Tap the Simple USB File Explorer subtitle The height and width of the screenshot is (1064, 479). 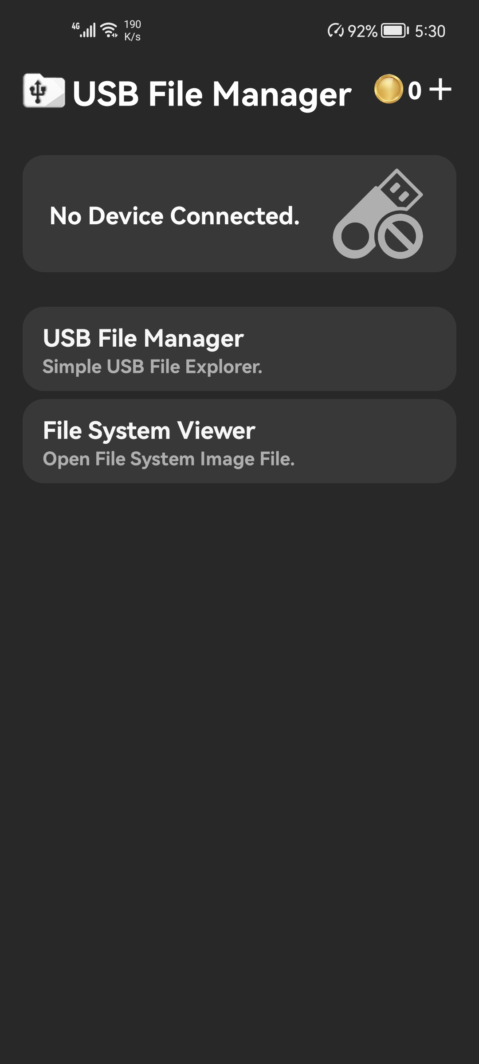tap(153, 367)
